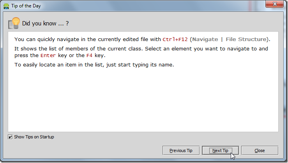Click the empty white area of the tip panel
Viewport: 288px width, 163px height.
[143, 102]
